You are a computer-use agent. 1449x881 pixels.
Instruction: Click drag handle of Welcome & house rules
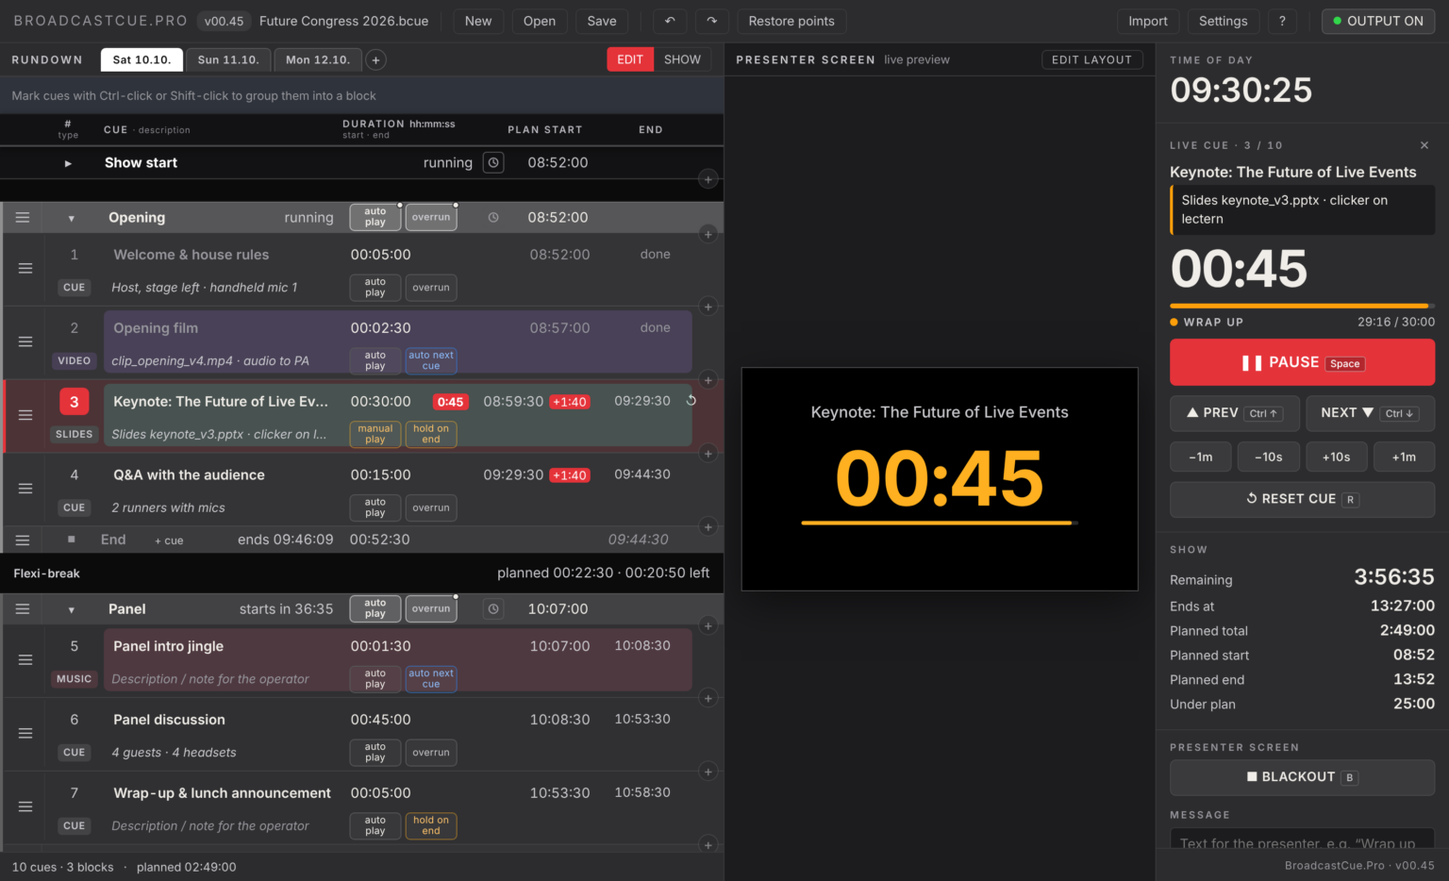point(25,269)
